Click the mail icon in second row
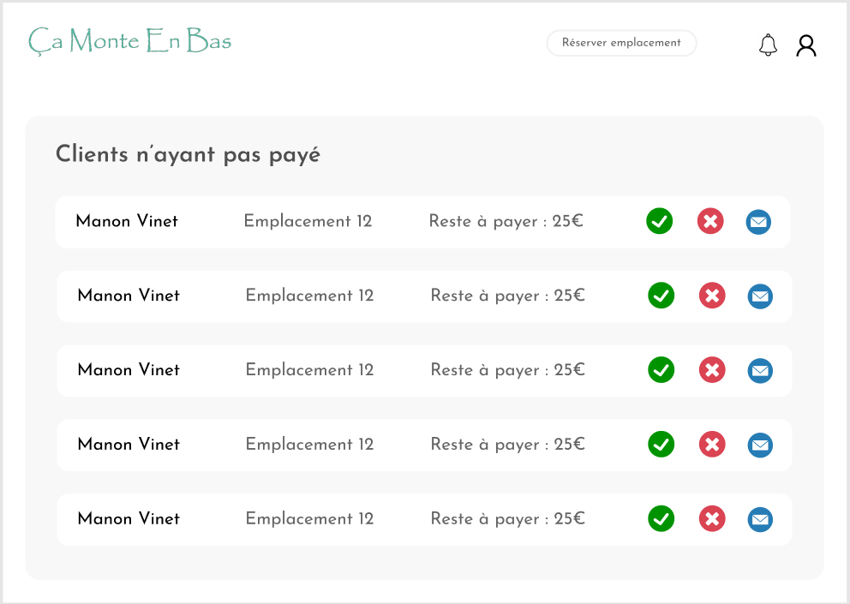850x604 pixels. point(760,297)
